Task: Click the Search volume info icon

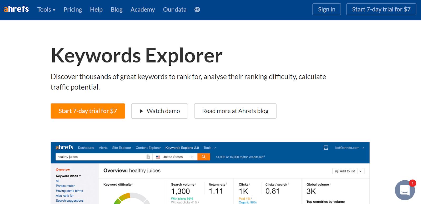Action: tap(196, 184)
